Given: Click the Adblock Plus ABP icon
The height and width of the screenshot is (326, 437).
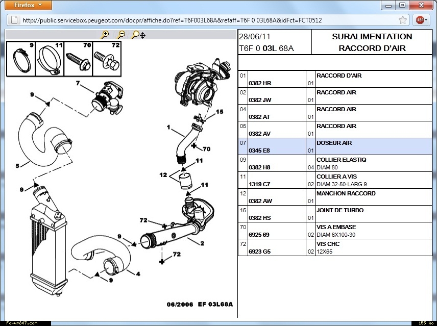Looking at the screenshot, I should [x=420, y=20].
